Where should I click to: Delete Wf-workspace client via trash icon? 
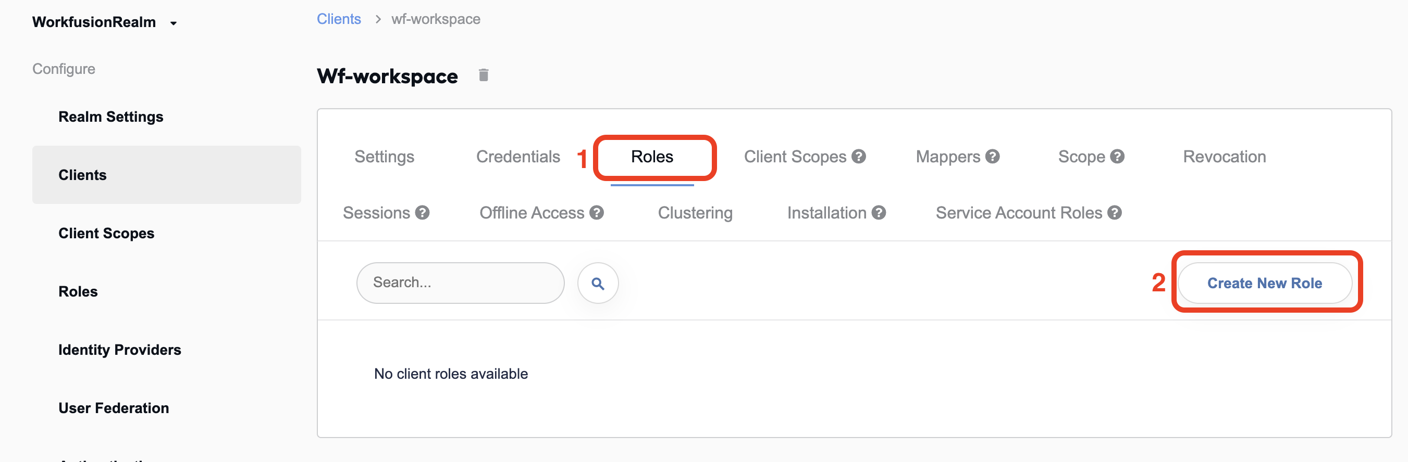coord(483,75)
